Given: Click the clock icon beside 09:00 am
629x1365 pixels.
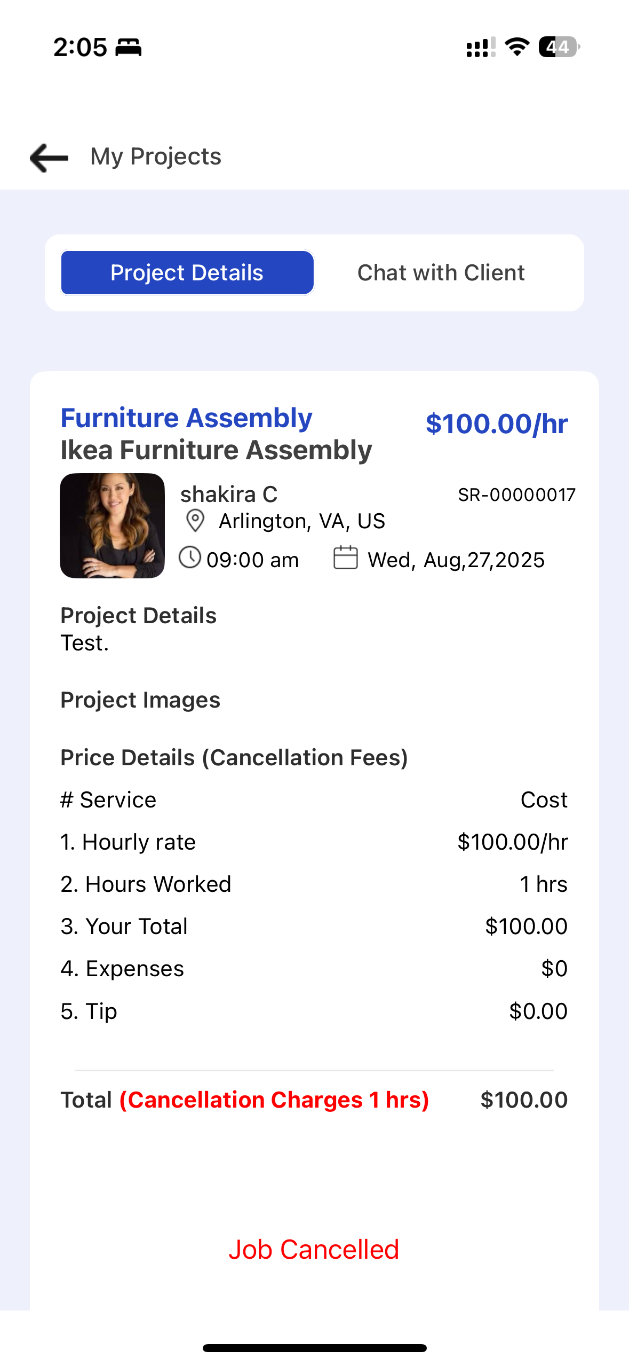Looking at the screenshot, I should pos(189,558).
